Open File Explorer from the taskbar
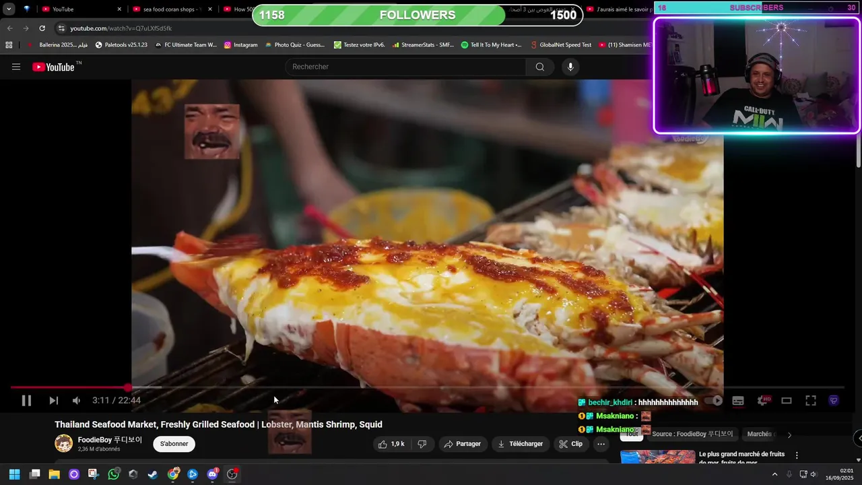Image resolution: width=862 pixels, height=485 pixels. point(54,474)
